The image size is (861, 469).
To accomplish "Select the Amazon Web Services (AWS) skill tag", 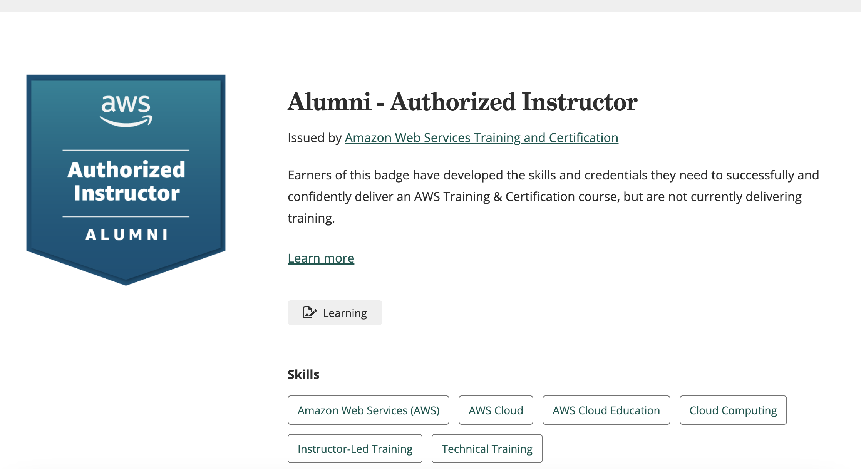I will [x=368, y=410].
